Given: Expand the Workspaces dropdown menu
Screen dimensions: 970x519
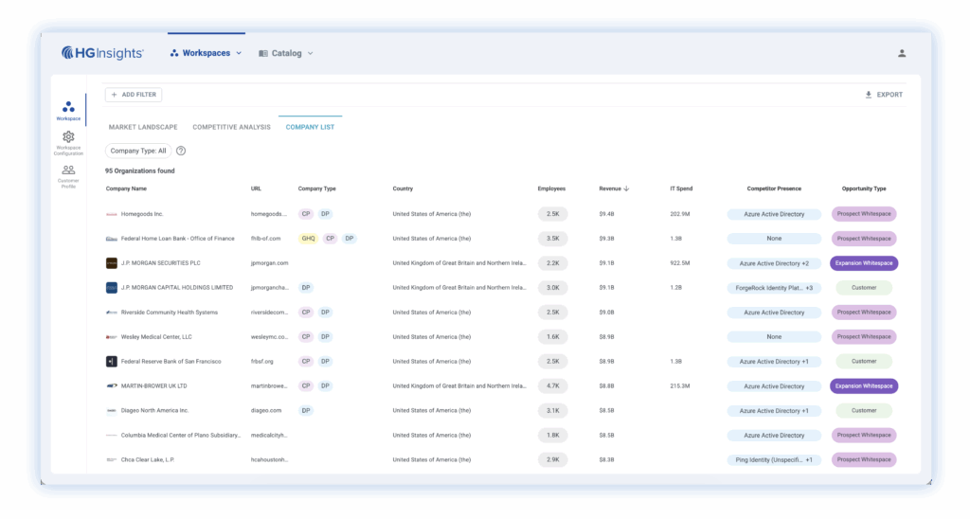Looking at the screenshot, I should click(x=206, y=53).
